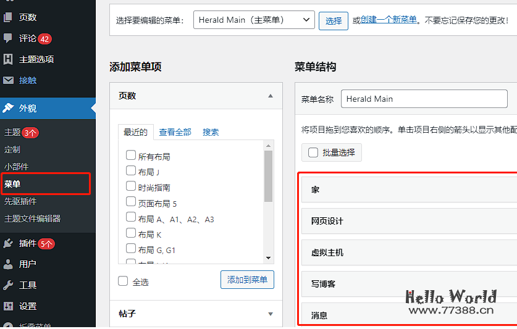
Task: Check the 所有布局 checkbox
Action: click(x=131, y=155)
